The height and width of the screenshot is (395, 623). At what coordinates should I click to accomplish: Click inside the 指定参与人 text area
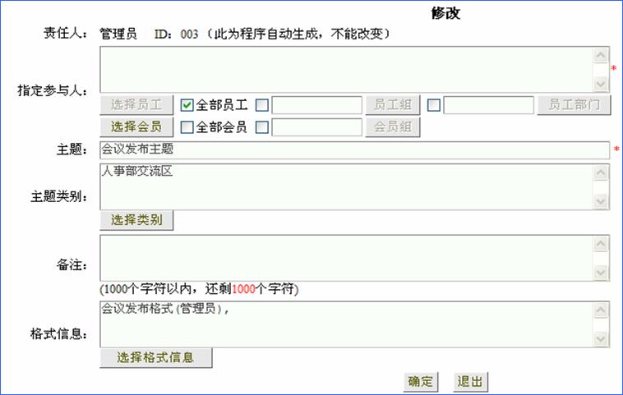click(x=345, y=69)
